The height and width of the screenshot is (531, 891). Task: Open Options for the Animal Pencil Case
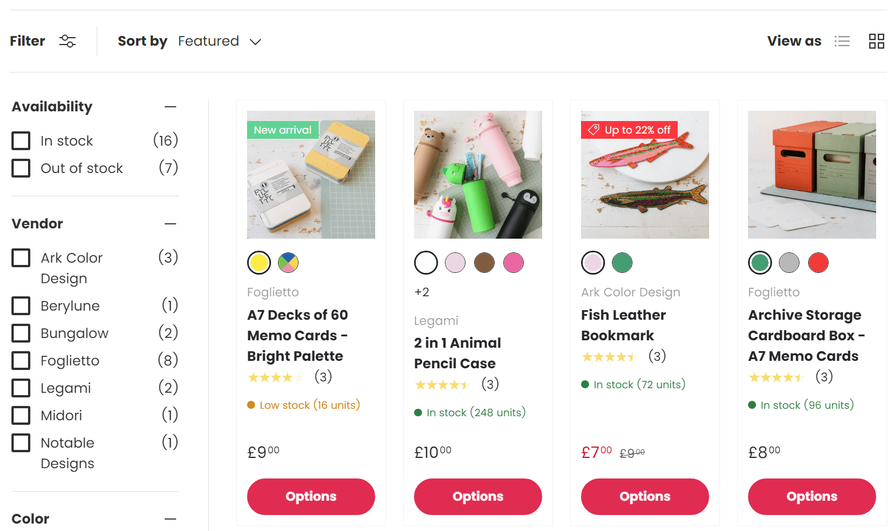(478, 497)
